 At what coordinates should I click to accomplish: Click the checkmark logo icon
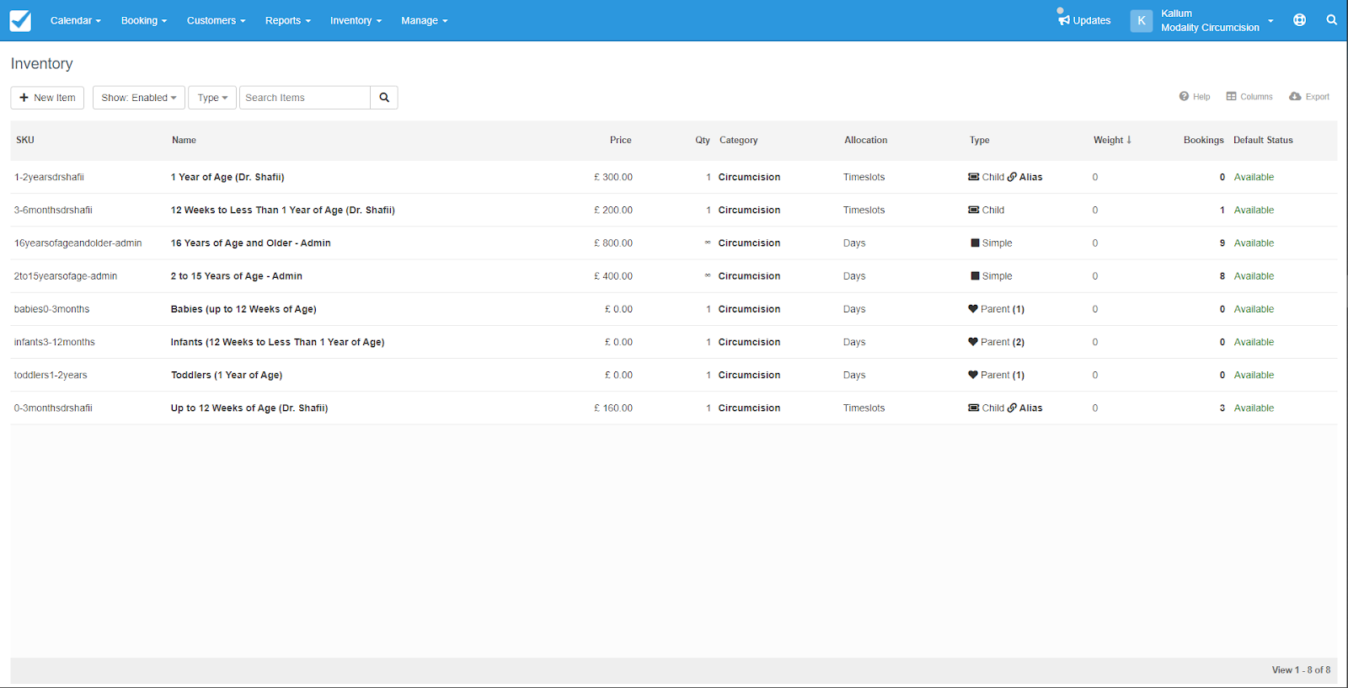click(x=20, y=20)
